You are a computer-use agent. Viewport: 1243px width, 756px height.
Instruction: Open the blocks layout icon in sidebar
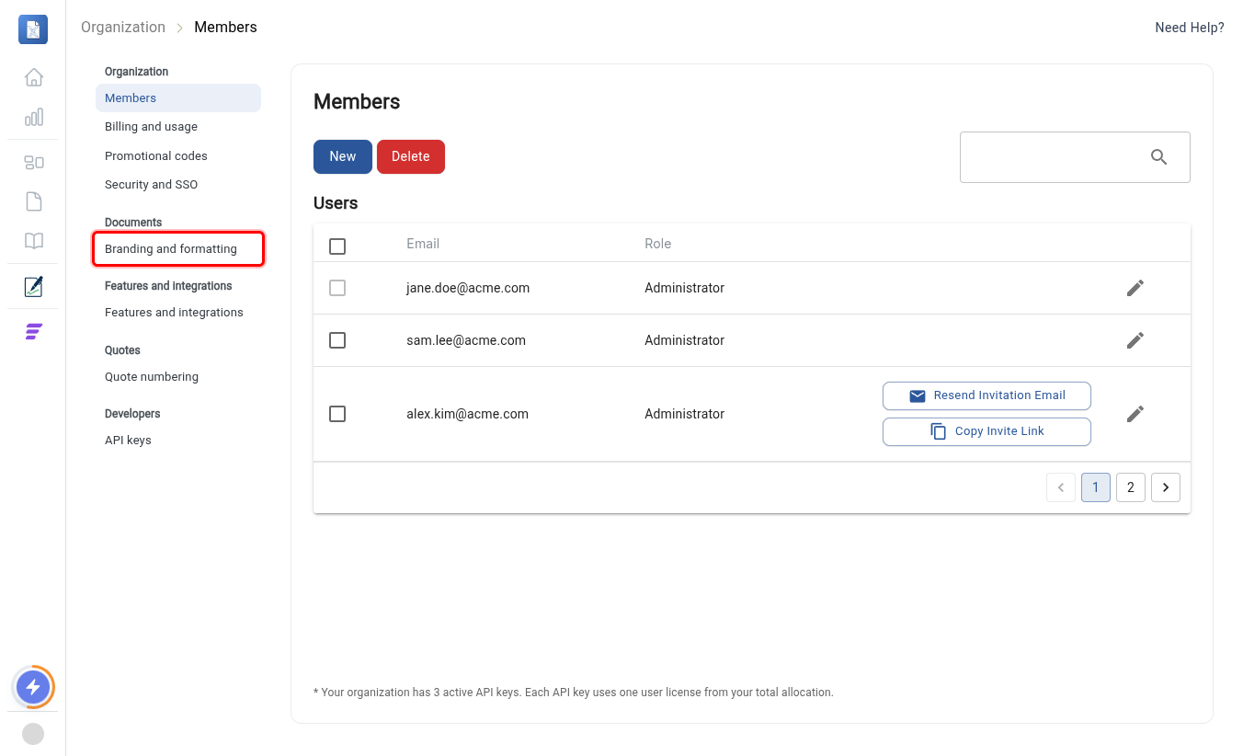(x=33, y=163)
